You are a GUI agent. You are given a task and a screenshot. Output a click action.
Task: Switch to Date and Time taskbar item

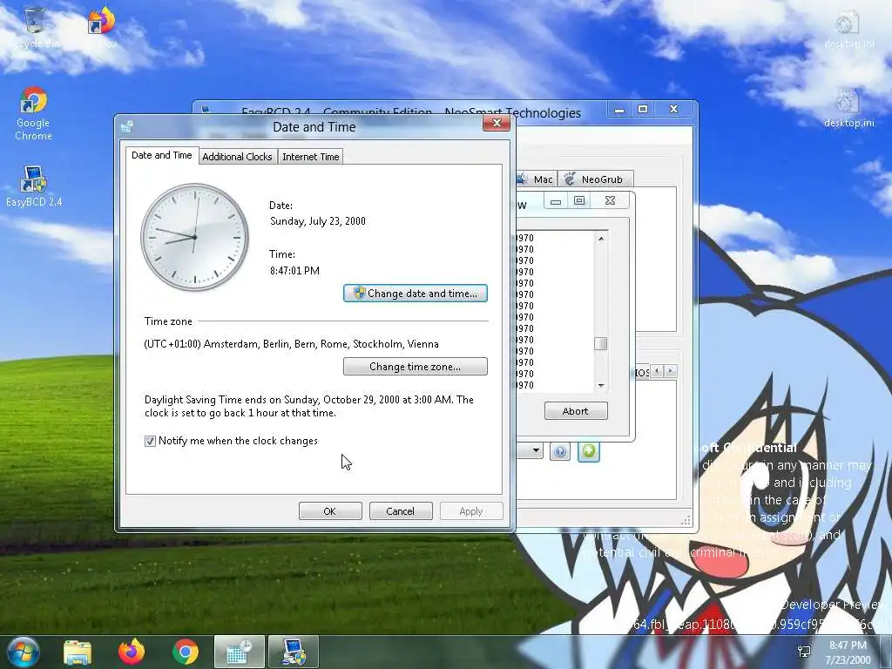(x=239, y=652)
